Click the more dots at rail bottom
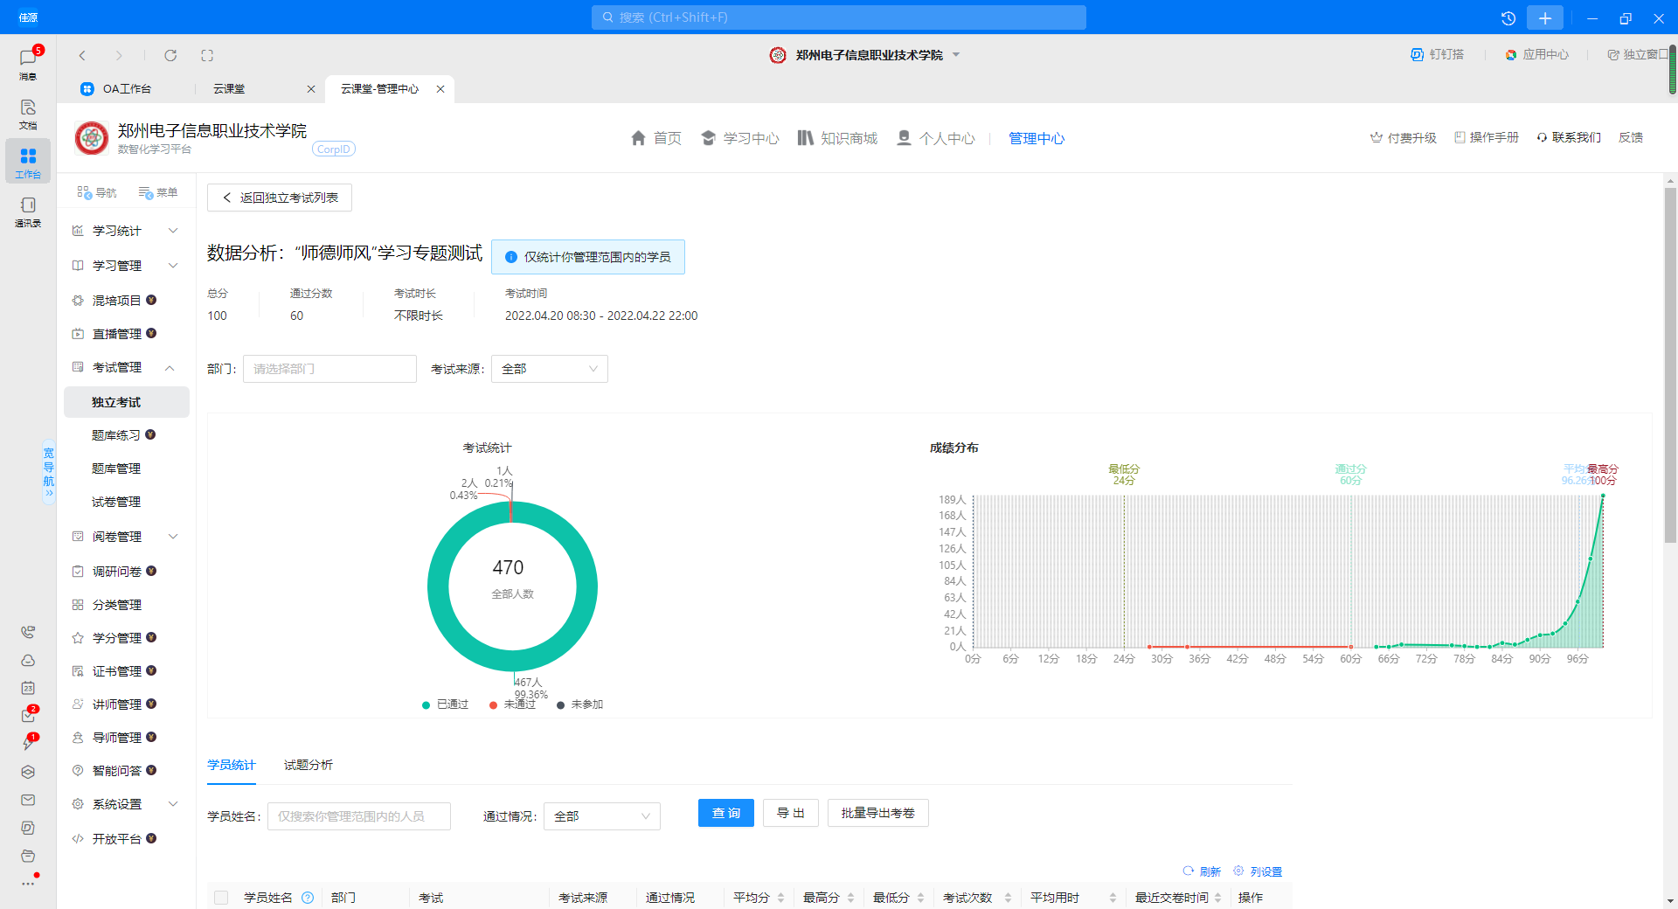This screenshot has width=1678, height=909. tap(28, 884)
